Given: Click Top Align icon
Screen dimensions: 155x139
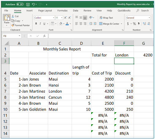Looking at the screenshot, I should [x=77, y=17].
